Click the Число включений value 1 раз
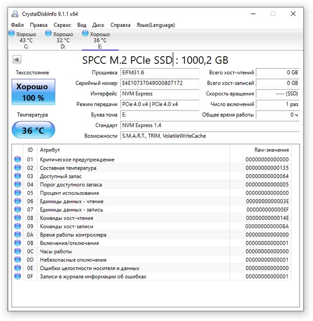Screen dimensions: 313x321 [x=278, y=104]
